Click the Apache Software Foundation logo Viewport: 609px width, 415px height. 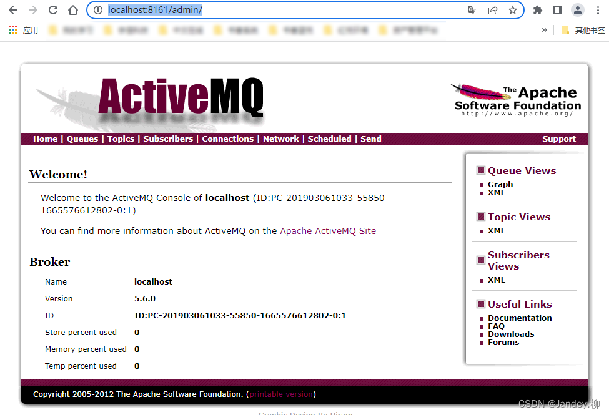[517, 100]
